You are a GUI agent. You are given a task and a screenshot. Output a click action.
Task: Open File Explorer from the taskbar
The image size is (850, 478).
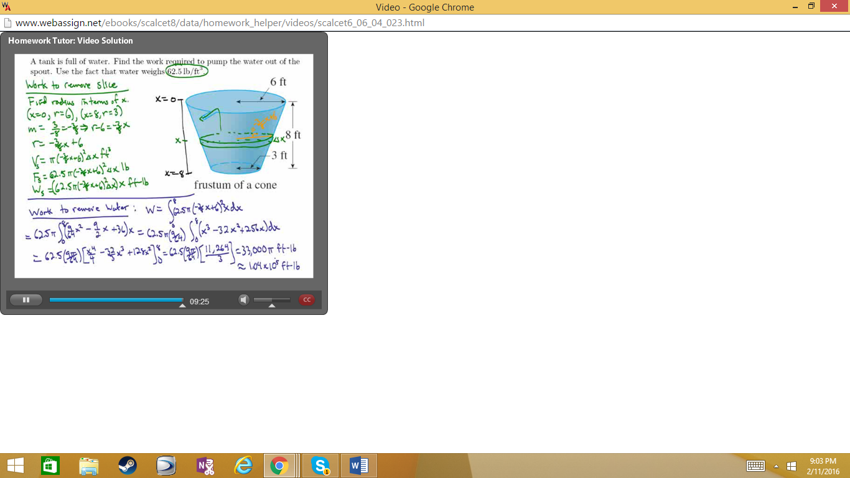tap(89, 466)
